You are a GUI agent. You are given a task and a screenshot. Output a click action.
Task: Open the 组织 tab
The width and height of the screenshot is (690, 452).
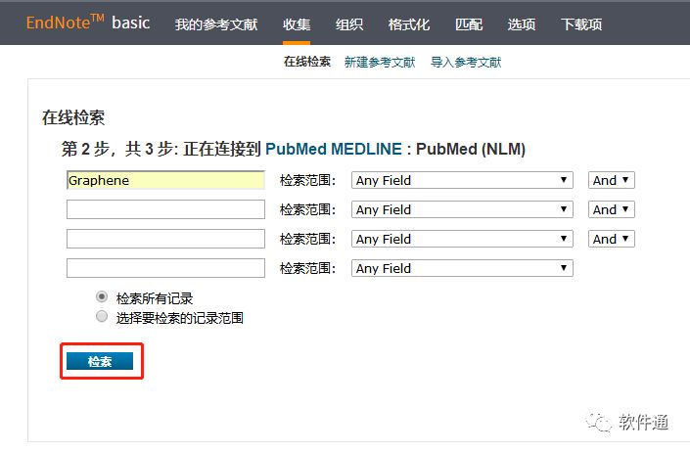coord(349,24)
